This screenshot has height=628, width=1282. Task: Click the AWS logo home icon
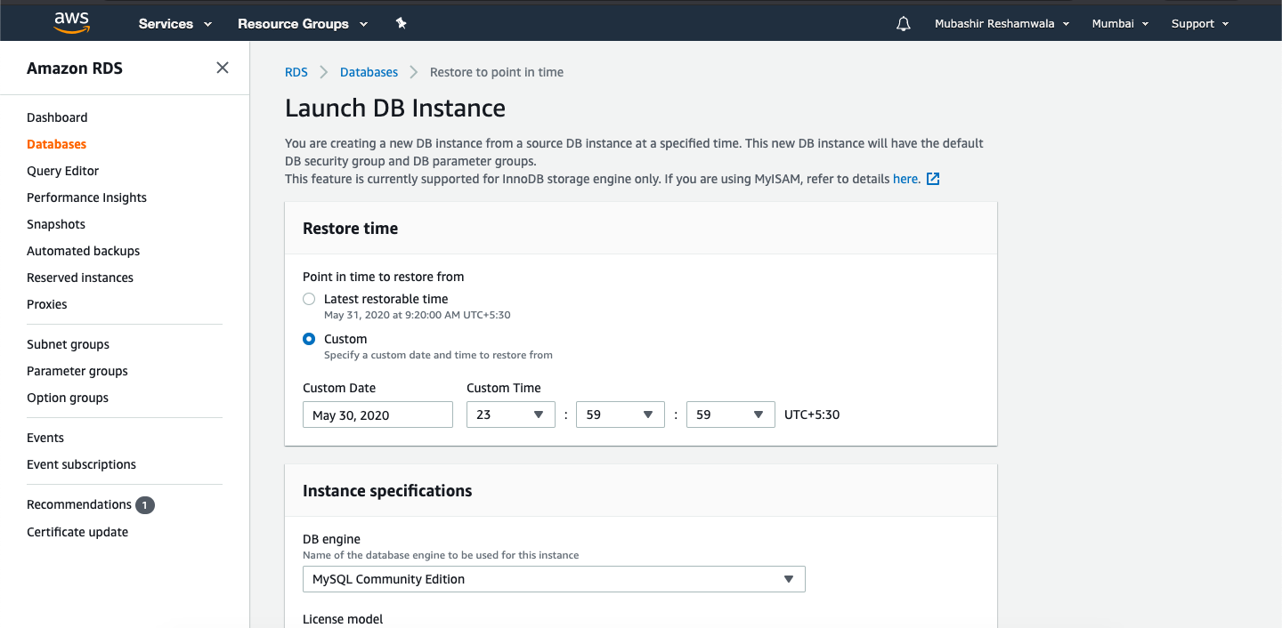[71, 23]
